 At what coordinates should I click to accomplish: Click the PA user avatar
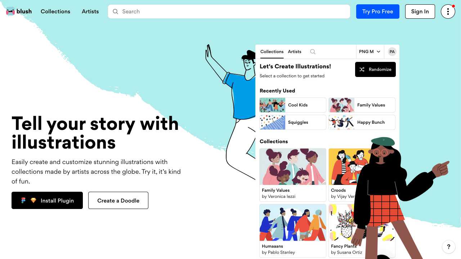pos(392,52)
